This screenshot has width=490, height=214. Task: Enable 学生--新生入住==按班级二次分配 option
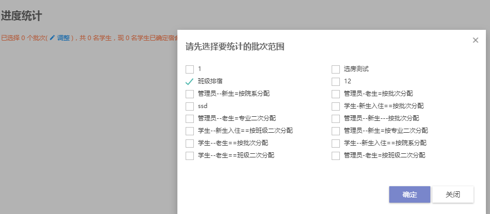(190, 131)
